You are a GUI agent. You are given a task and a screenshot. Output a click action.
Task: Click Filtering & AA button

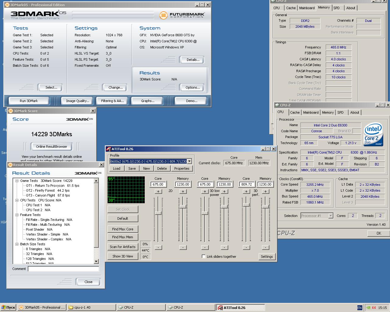(112, 101)
